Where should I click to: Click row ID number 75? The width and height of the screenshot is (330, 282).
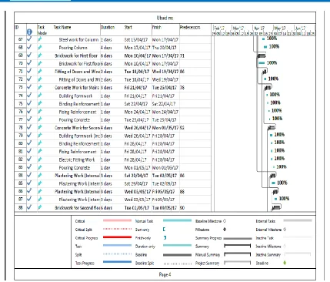(x=21, y=103)
